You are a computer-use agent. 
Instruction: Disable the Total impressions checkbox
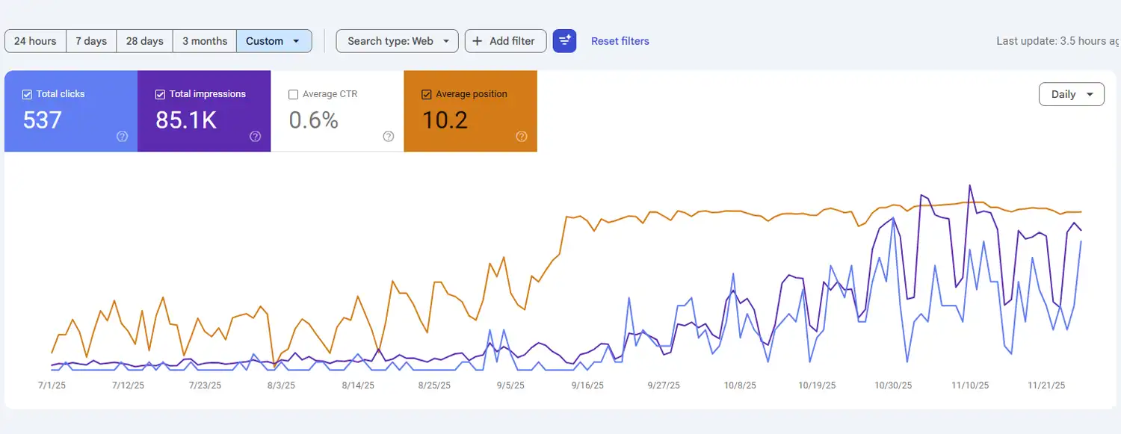160,94
